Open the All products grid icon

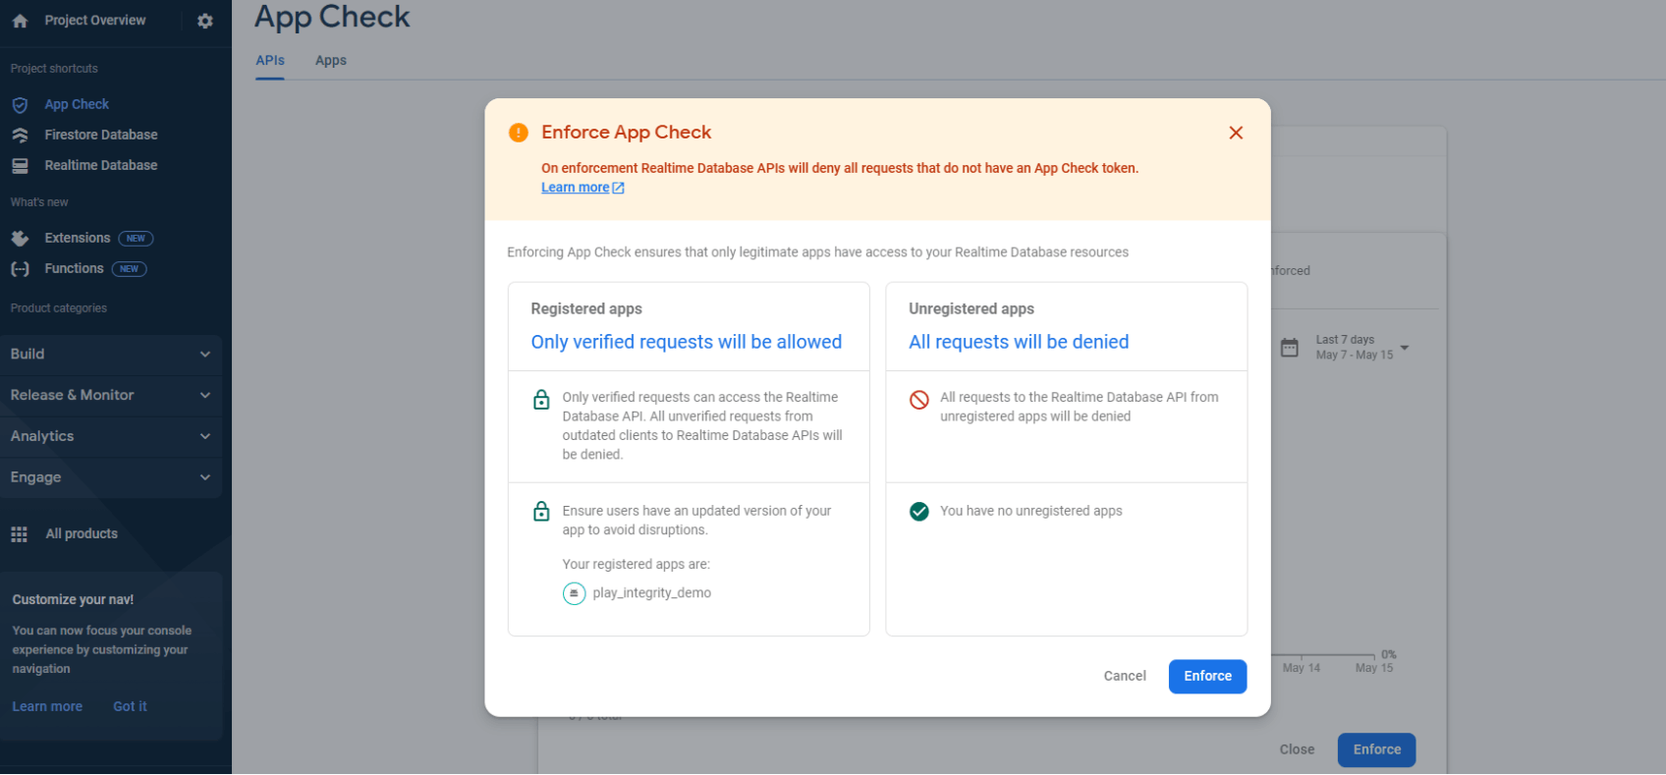click(x=19, y=533)
